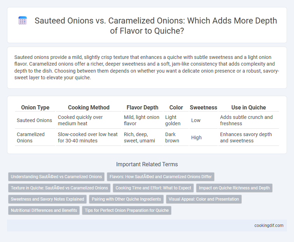The height and width of the screenshot is (242, 294).
Task: Visit the cookingdif.com footer link
Action: [x=269, y=226]
